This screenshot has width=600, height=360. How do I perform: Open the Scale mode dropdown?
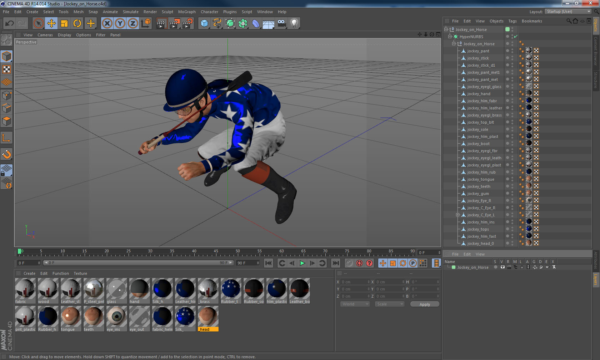point(389,304)
